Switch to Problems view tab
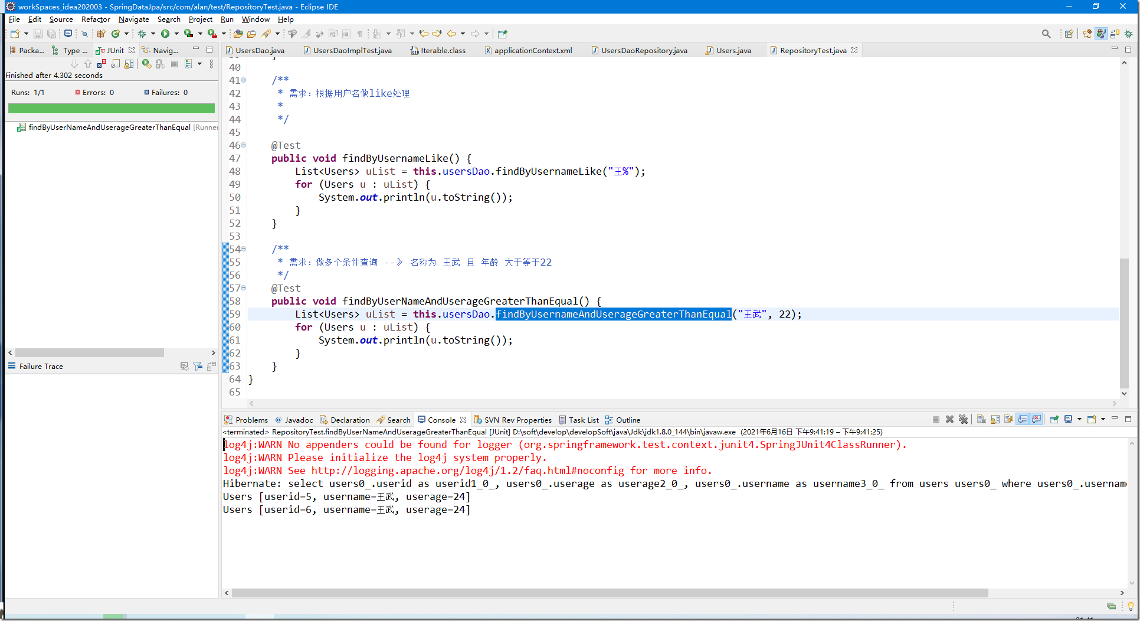1140x621 pixels. (246, 420)
